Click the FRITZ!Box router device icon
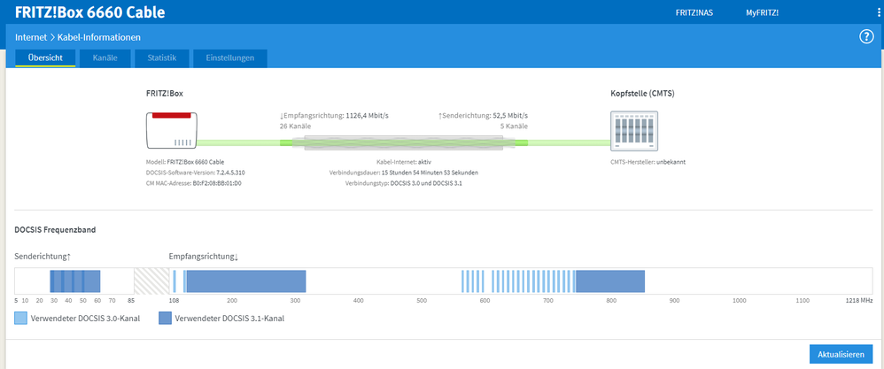This screenshot has width=884, height=369. click(172, 130)
